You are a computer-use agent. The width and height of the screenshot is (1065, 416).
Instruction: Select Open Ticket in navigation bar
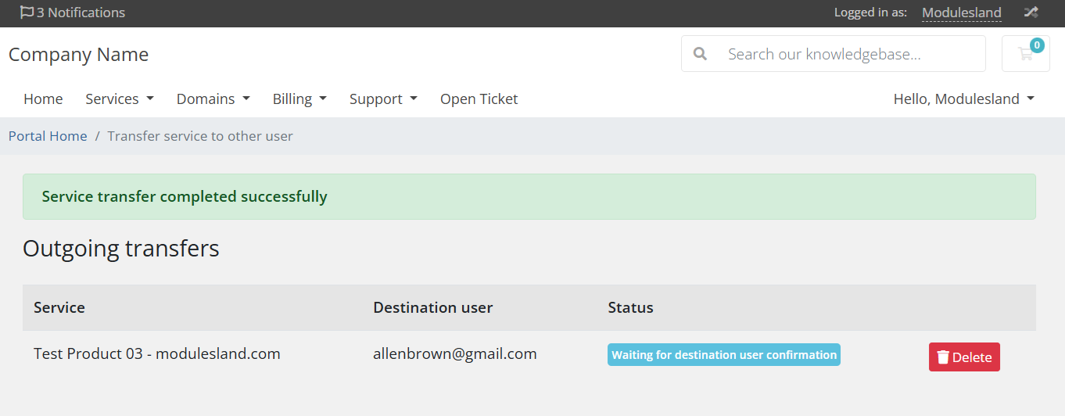click(479, 99)
